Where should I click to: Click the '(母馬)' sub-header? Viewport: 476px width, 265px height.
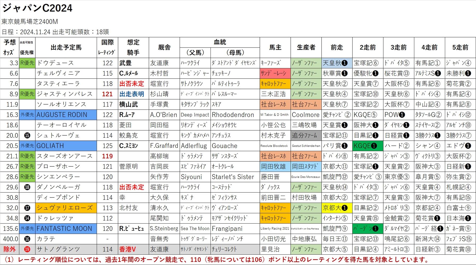pyautogui.click(x=235, y=53)
